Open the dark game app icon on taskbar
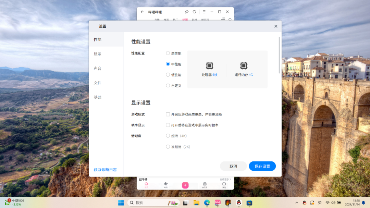The width and height of the screenshot is (370, 208). [x=228, y=203]
